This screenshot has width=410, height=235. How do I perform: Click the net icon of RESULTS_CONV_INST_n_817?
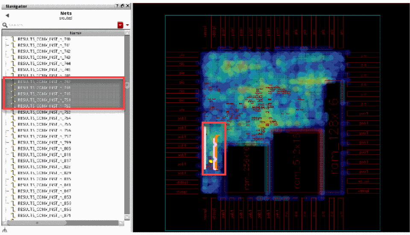point(13,161)
